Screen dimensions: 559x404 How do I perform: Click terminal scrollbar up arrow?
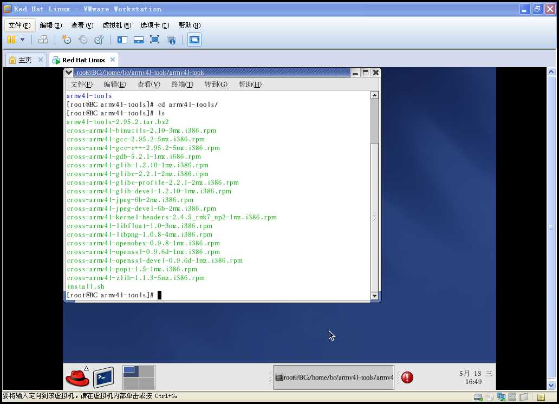click(374, 95)
